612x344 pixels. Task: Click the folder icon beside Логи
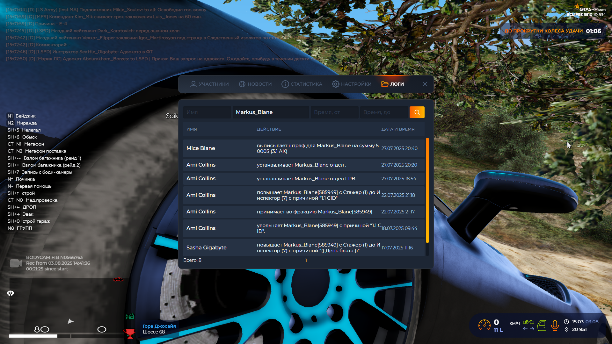[385, 84]
